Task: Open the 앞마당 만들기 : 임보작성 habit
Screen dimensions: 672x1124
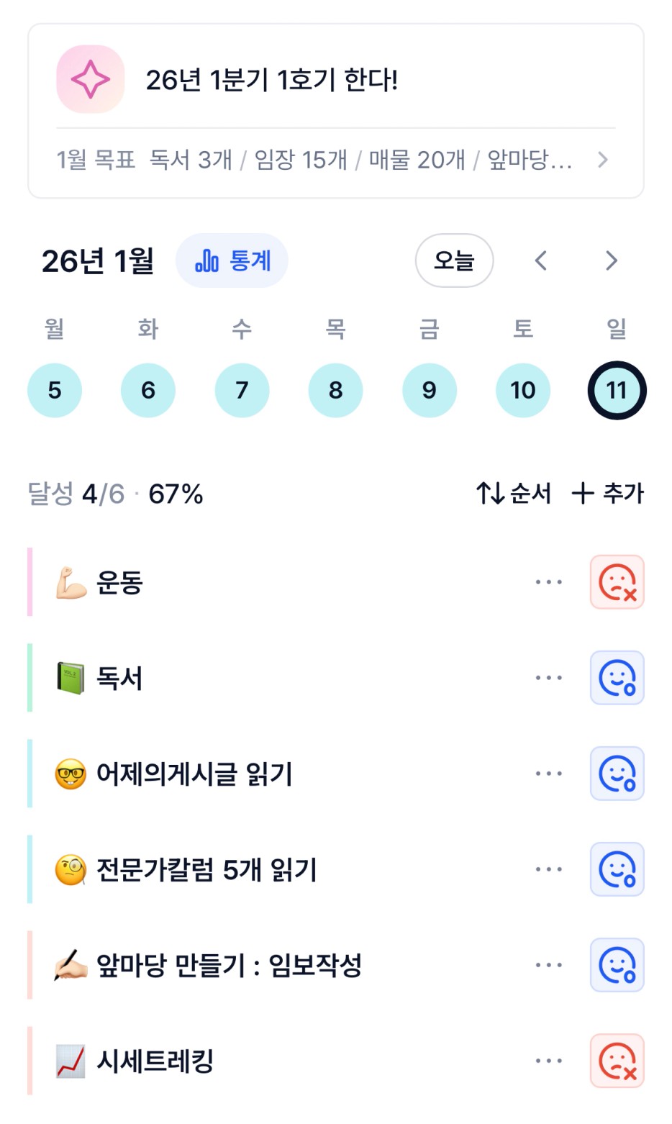Action: pyautogui.click(x=229, y=965)
